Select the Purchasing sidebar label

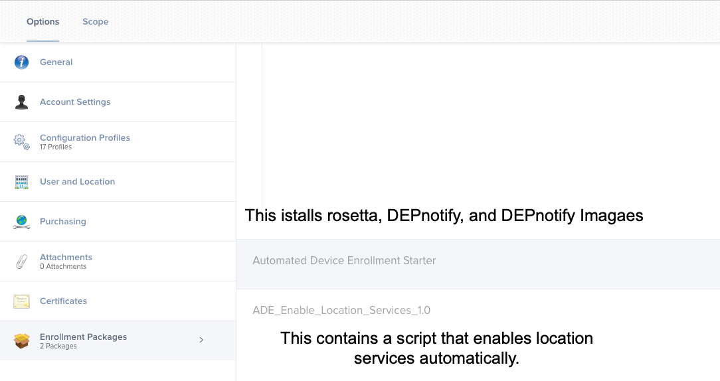click(x=63, y=221)
